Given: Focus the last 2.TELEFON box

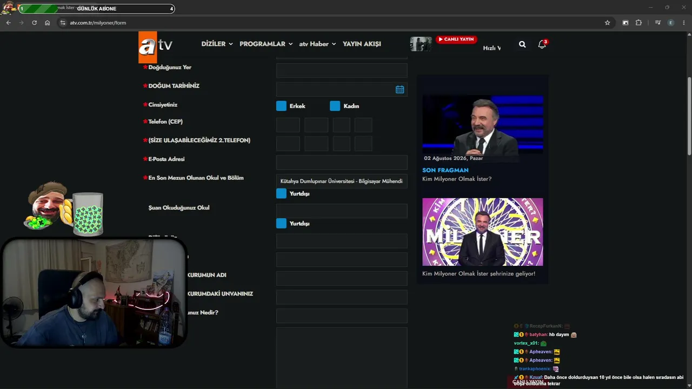Looking at the screenshot, I should (x=363, y=144).
